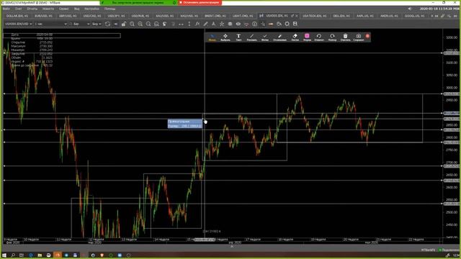Click the chart time axis scrollbar highlight
461x259 pixels.
[205, 240]
